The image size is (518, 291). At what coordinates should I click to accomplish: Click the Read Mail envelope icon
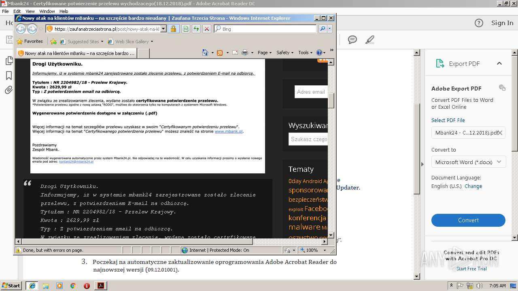pos(235,53)
